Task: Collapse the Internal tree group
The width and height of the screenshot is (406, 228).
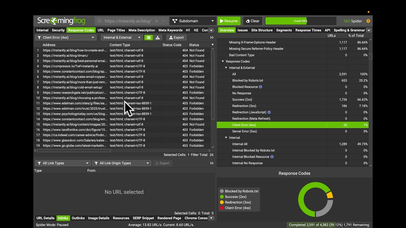Action: click(226, 138)
